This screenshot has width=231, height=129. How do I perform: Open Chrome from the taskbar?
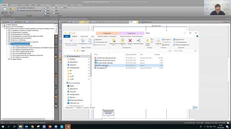[32, 126]
